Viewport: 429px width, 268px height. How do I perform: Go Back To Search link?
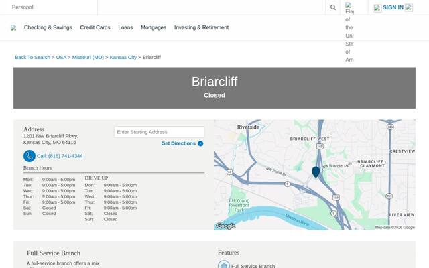pyautogui.click(x=33, y=57)
